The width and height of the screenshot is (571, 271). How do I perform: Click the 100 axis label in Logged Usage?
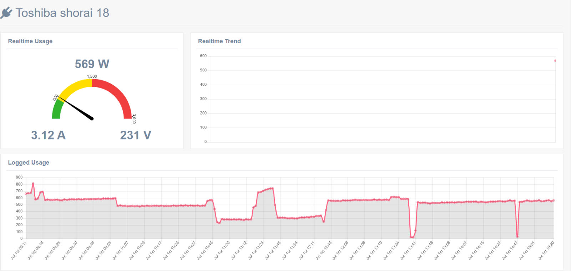[19, 232]
